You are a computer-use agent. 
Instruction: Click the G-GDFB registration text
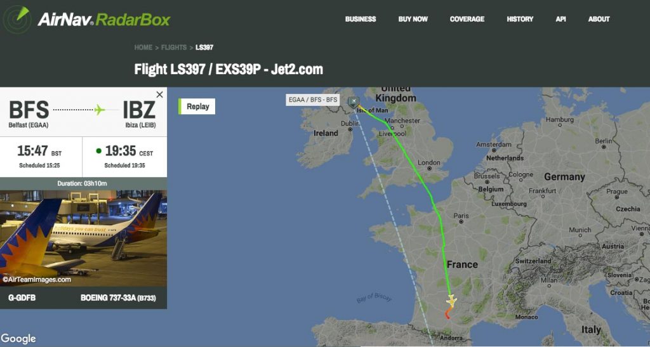coord(22,298)
